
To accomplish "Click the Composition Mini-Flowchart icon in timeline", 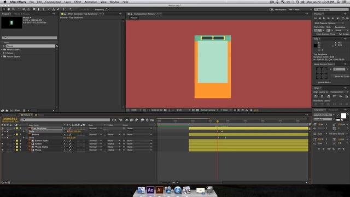I will point(114,120).
